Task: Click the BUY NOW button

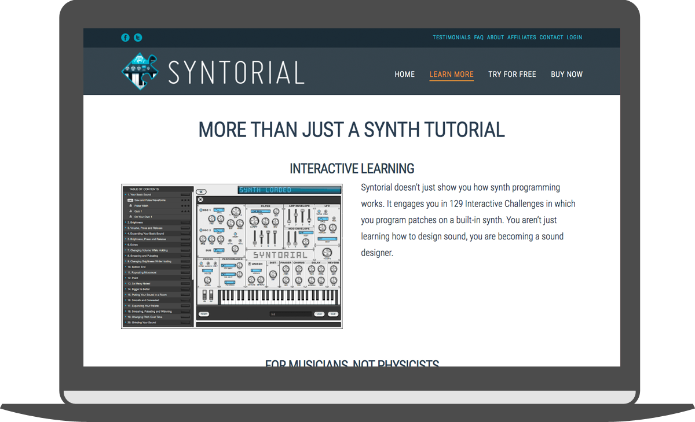Action: tap(566, 74)
